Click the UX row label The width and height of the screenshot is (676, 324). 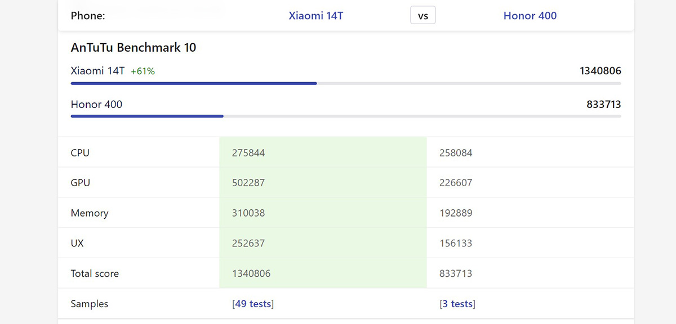pos(77,244)
